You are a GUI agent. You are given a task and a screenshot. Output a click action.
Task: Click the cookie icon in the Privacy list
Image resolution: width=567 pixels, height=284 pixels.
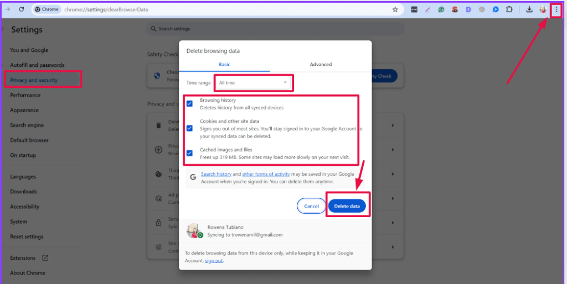158,174
